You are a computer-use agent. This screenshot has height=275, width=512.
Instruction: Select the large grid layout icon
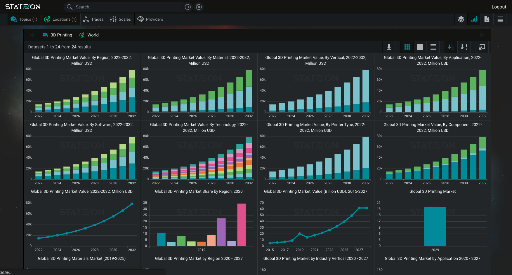tap(420, 47)
